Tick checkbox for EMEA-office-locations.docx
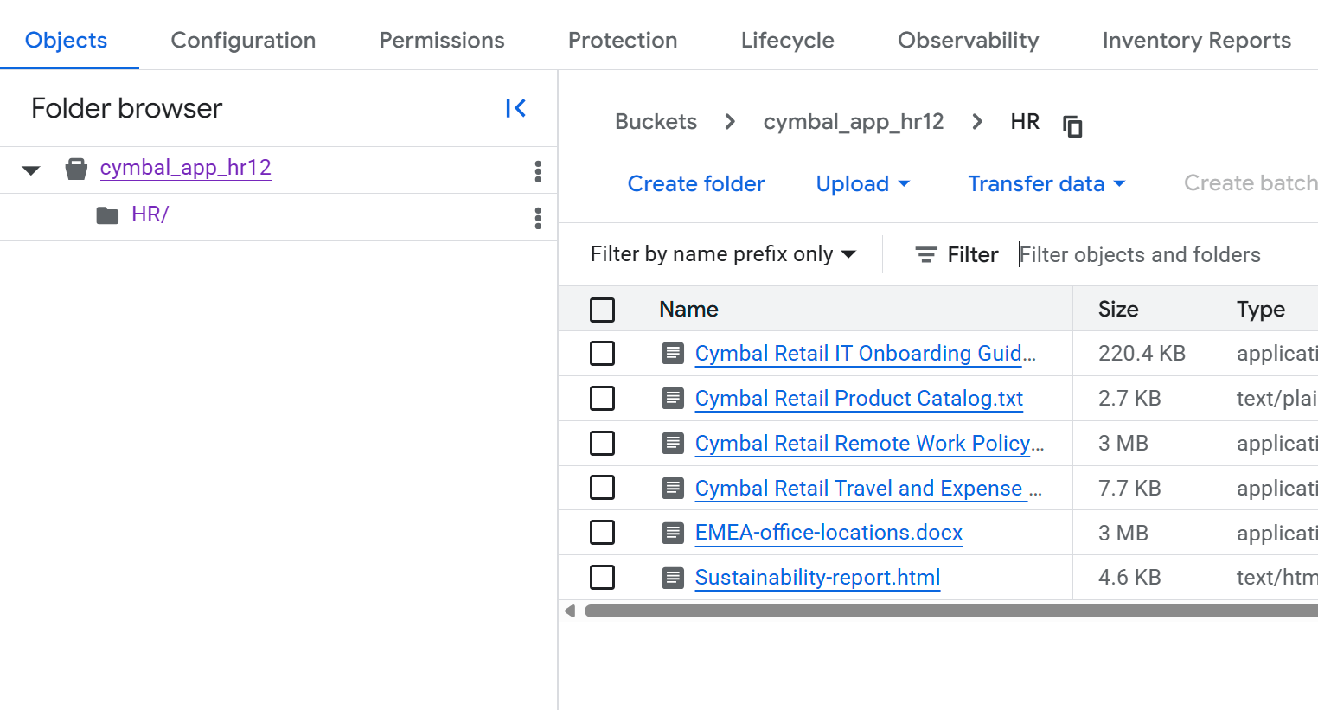Viewport: 1318px width, 710px height. tap(602, 533)
